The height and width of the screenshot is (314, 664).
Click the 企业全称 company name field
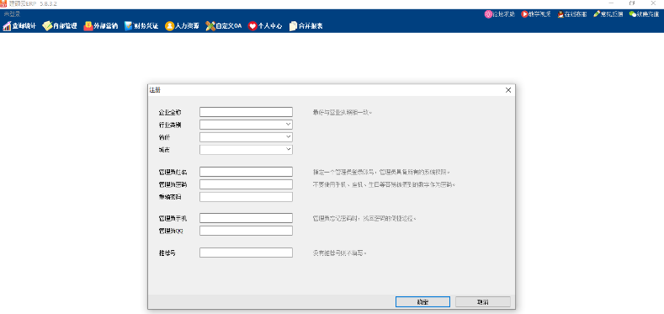coord(246,112)
